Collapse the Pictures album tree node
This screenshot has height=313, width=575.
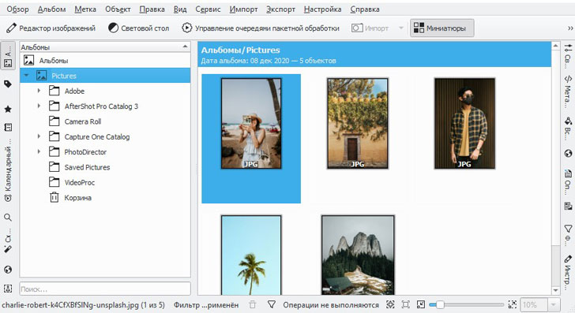click(x=26, y=76)
